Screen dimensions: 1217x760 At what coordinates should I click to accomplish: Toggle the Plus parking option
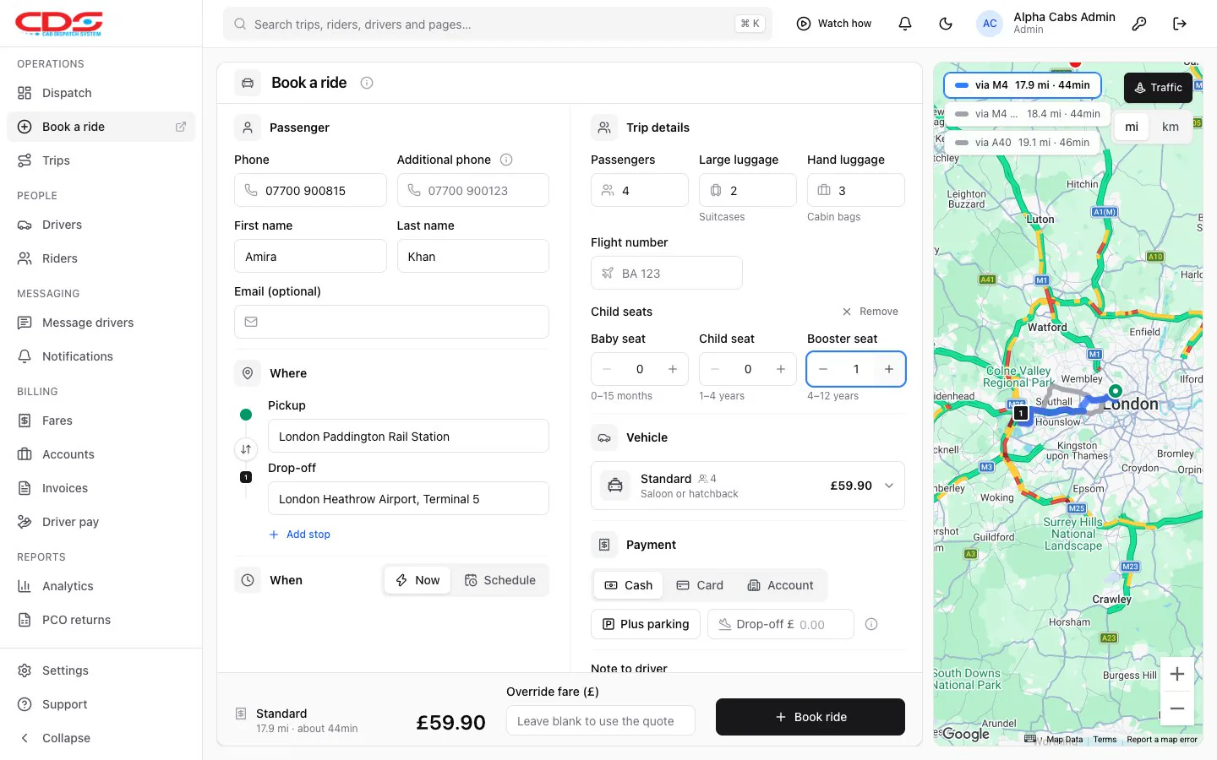pyautogui.click(x=646, y=624)
